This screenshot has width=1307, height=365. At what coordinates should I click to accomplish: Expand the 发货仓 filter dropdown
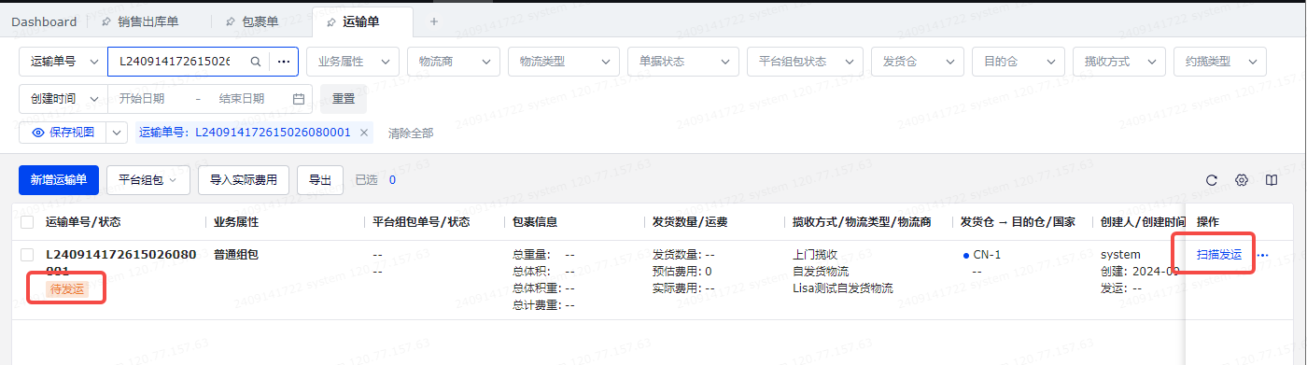(x=917, y=61)
